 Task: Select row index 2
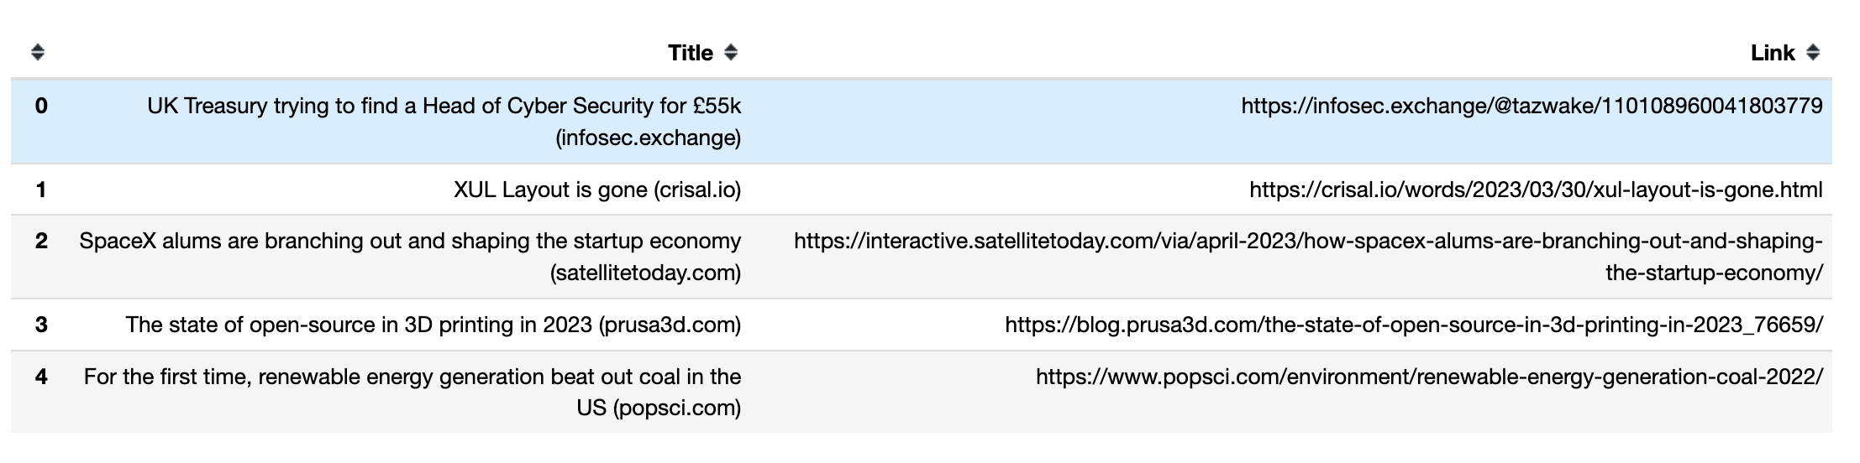pyautogui.click(x=41, y=241)
